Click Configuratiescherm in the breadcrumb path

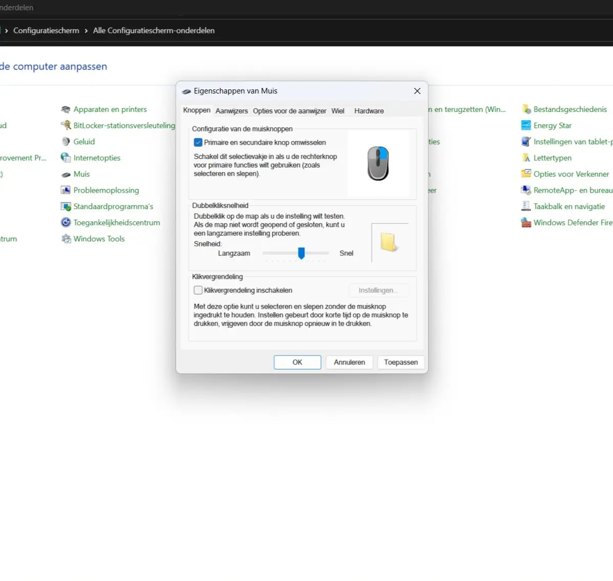click(46, 31)
